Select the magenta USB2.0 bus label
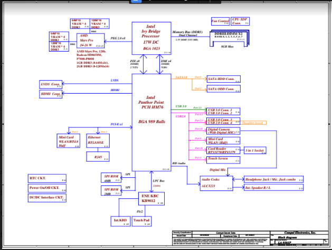Screen dimensions: 332x250 pos(181,116)
